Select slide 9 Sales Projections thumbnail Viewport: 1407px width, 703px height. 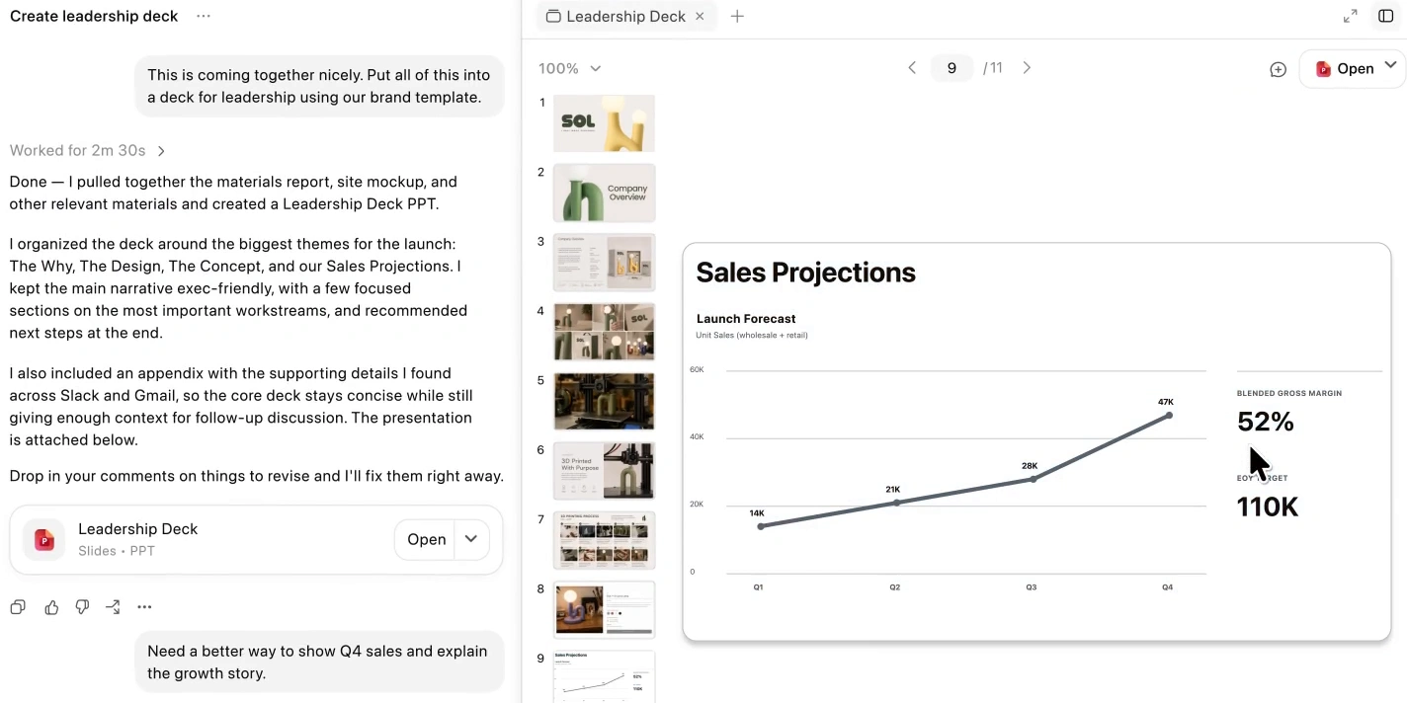click(604, 676)
